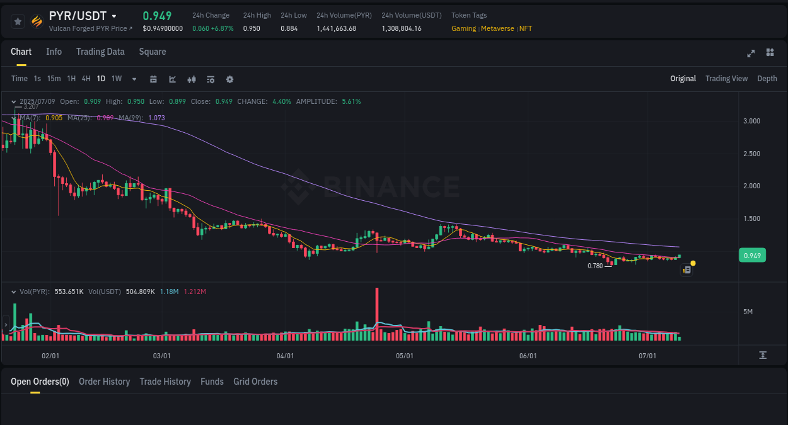The width and height of the screenshot is (788, 425).
Task: Collapse the OHLC info panel chevron
Action: click(x=13, y=101)
